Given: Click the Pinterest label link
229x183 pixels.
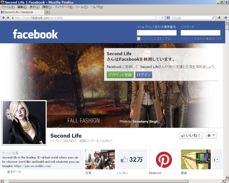Looking at the screenshot, I should click(155, 173).
